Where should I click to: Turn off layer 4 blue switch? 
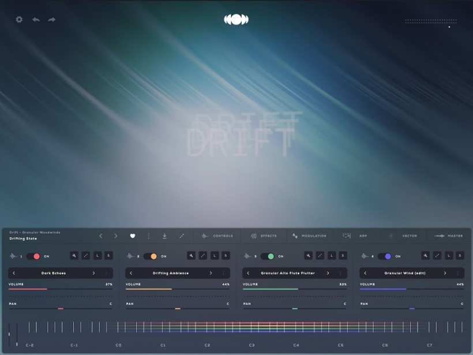[385, 256]
